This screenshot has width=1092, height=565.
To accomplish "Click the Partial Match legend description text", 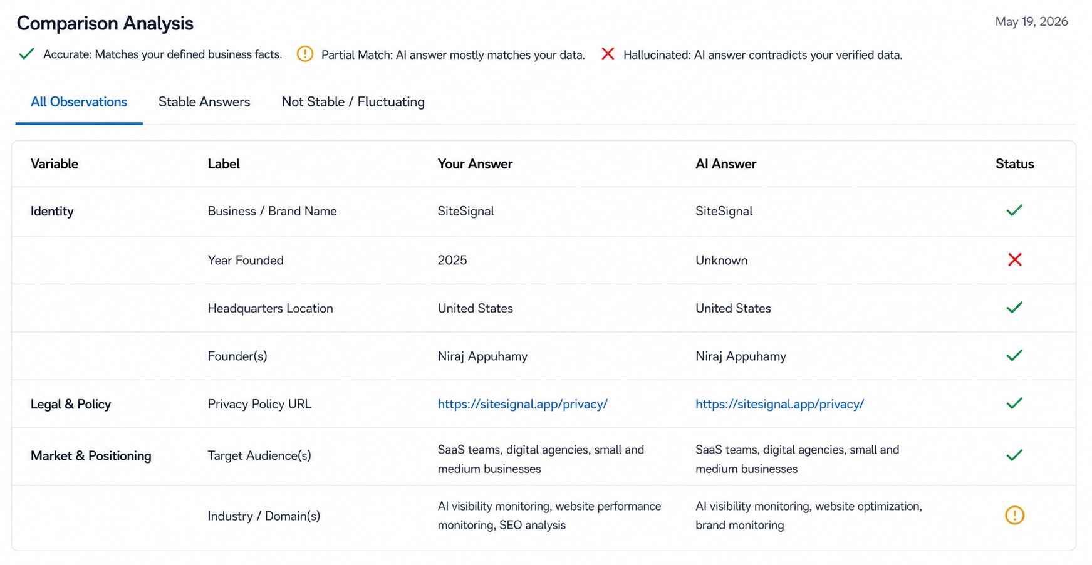I will [453, 55].
